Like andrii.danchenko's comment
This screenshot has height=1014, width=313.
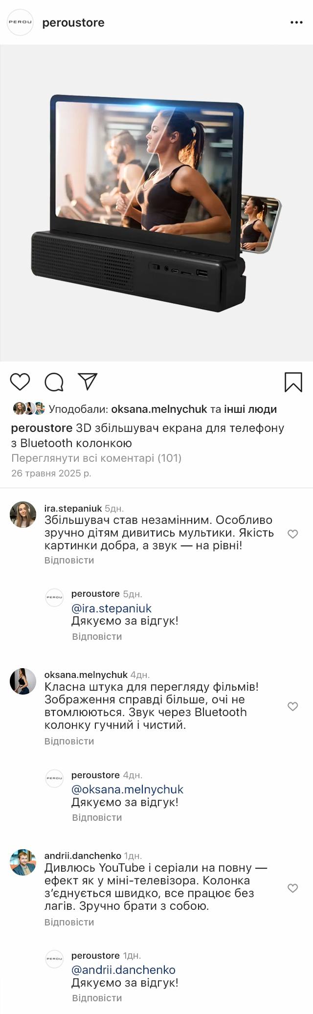(292, 888)
